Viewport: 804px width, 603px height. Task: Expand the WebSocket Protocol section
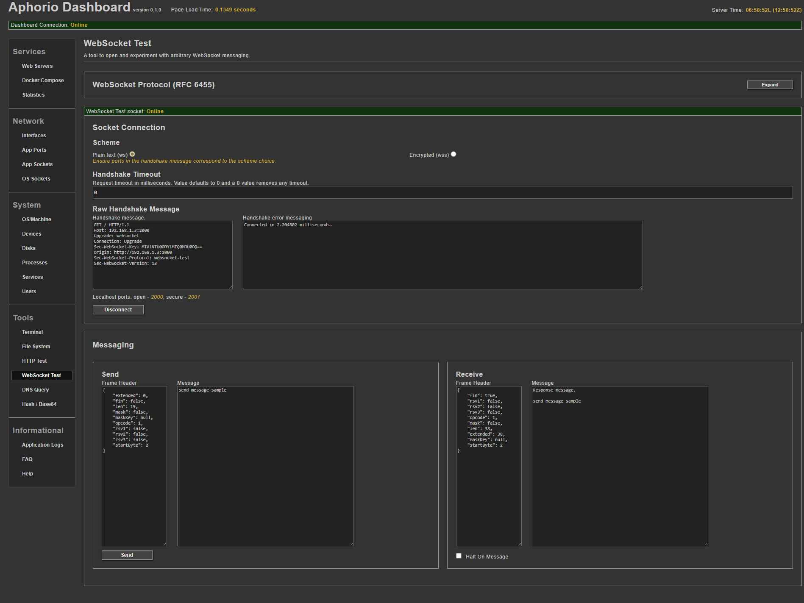(769, 85)
